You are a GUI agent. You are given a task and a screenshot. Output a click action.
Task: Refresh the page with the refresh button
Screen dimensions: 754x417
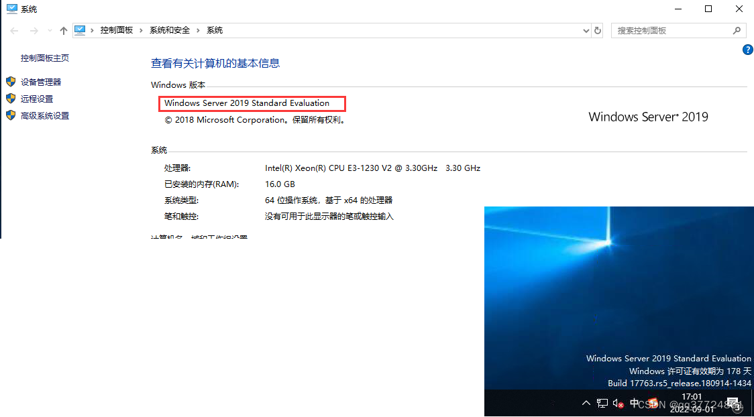coord(598,31)
